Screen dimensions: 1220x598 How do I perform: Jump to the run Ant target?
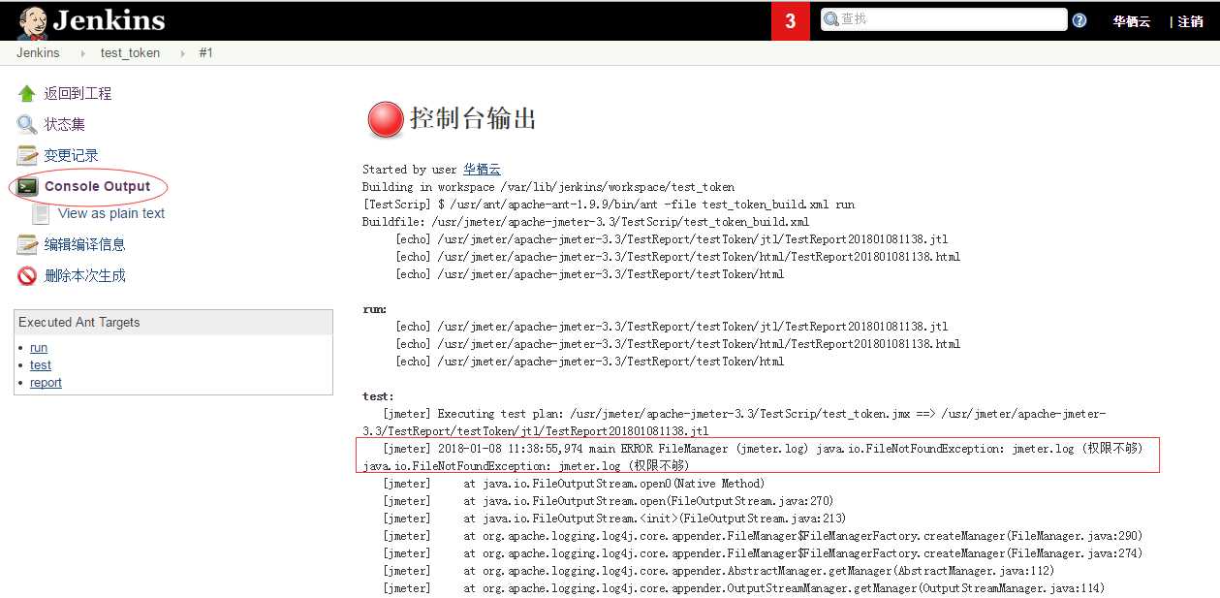click(x=39, y=348)
